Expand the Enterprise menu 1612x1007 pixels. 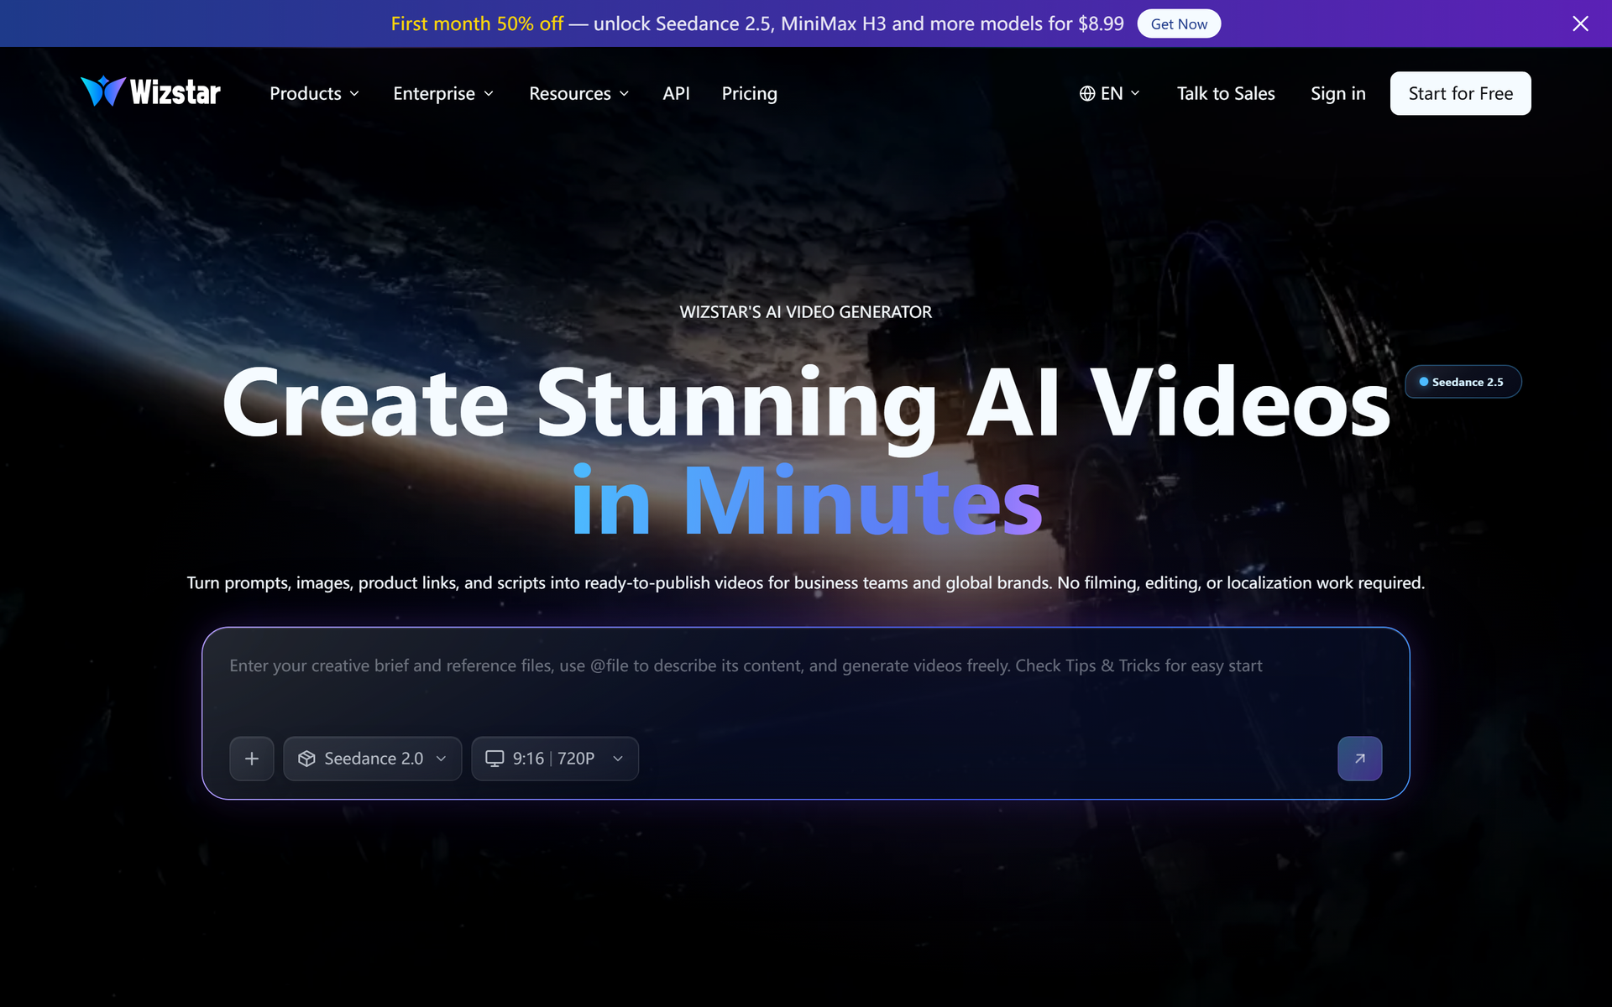pos(443,93)
